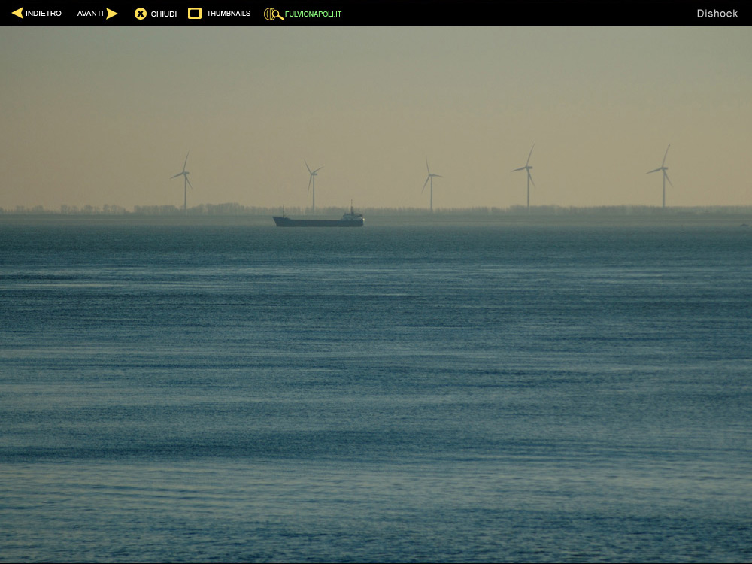Close gallery via CHIUDI label
752x564 pixels.
(x=163, y=14)
